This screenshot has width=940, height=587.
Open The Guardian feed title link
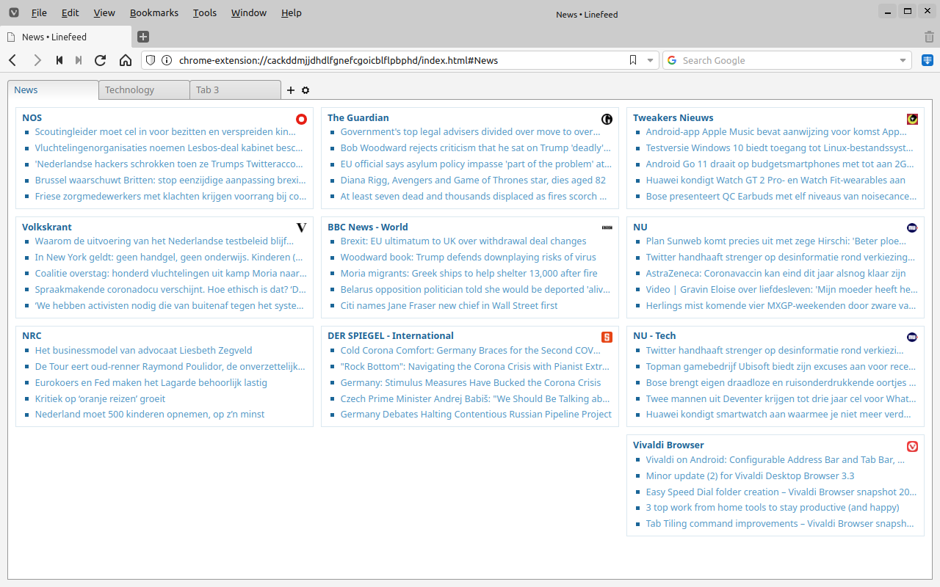[358, 117]
